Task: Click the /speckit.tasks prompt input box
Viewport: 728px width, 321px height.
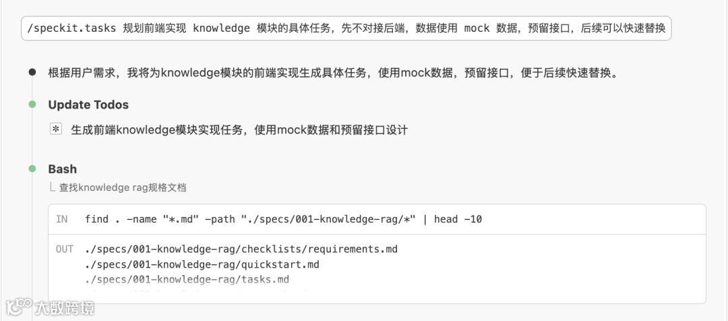Action: [346, 29]
